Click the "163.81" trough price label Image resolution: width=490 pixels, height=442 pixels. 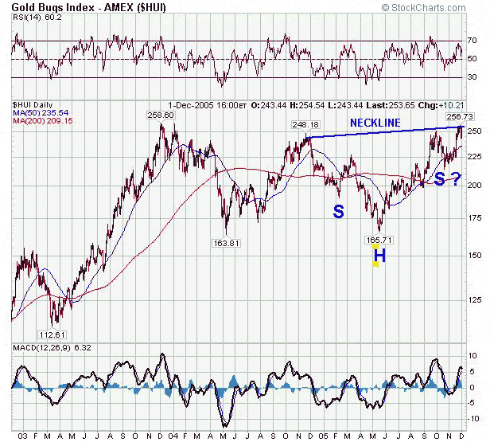[227, 243]
